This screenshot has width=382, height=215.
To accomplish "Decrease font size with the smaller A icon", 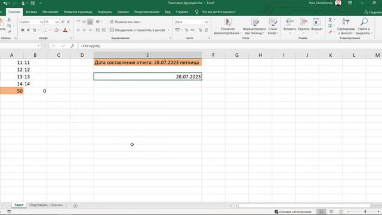I will coord(69,22).
